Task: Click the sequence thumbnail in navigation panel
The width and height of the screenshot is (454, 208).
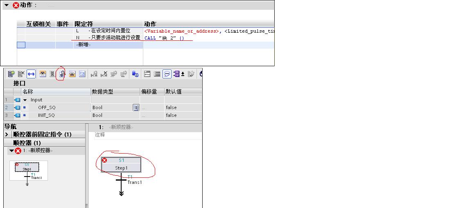Action: pyautogui.click(x=28, y=171)
